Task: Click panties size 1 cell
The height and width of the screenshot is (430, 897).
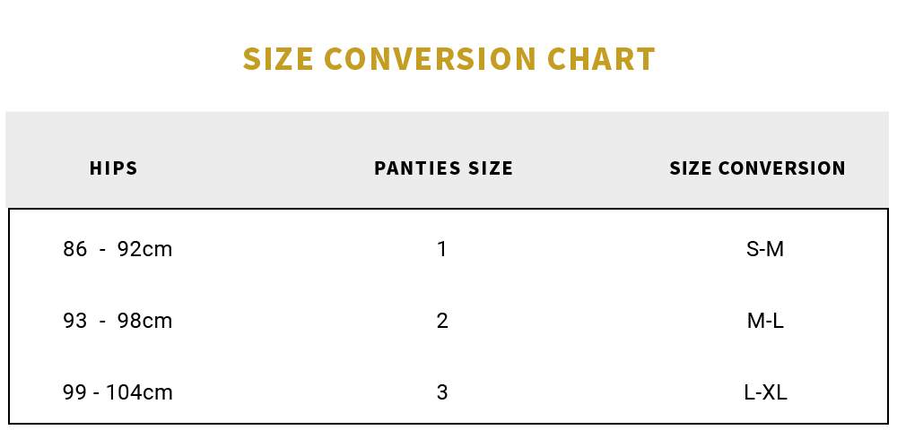Action: (442, 249)
